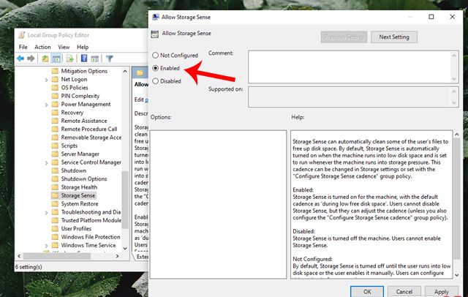The width and height of the screenshot is (468, 297).
Task: Click the Storage Health folder icon
Action: click(55, 187)
